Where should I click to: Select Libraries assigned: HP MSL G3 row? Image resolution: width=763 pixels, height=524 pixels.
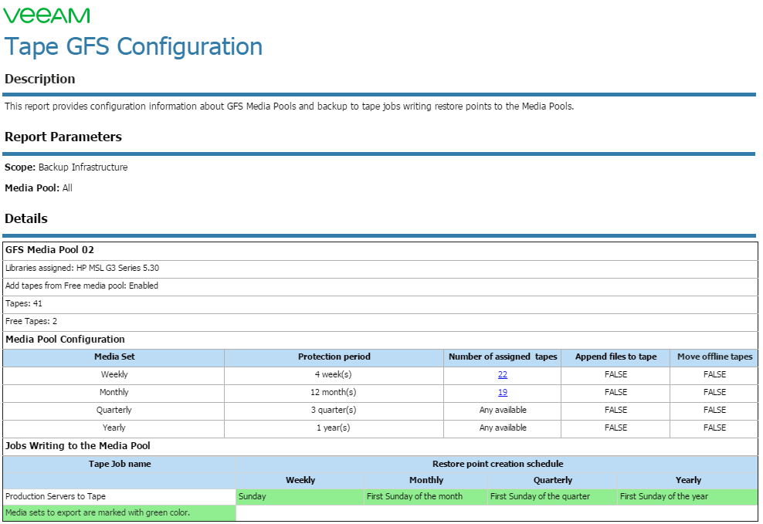point(380,269)
